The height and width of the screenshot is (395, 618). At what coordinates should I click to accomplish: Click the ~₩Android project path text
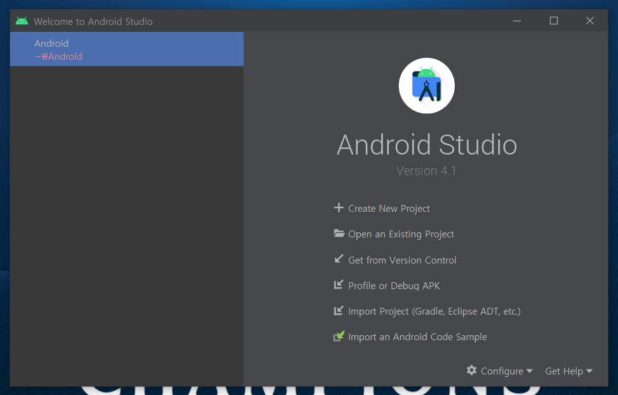pyautogui.click(x=59, y=56)
